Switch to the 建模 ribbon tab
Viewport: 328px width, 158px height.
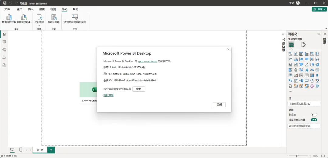pyautogui.click(x=42, y=9)
